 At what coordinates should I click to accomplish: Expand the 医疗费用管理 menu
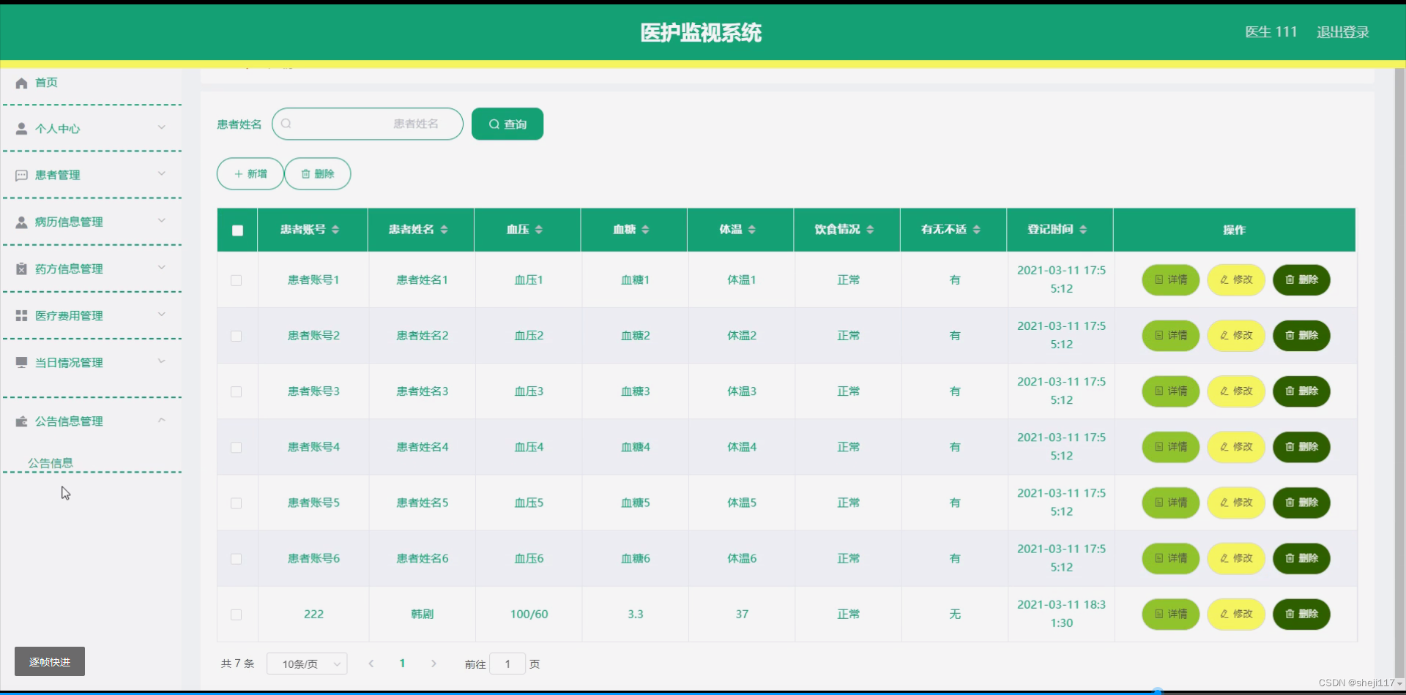click(92, 315)
